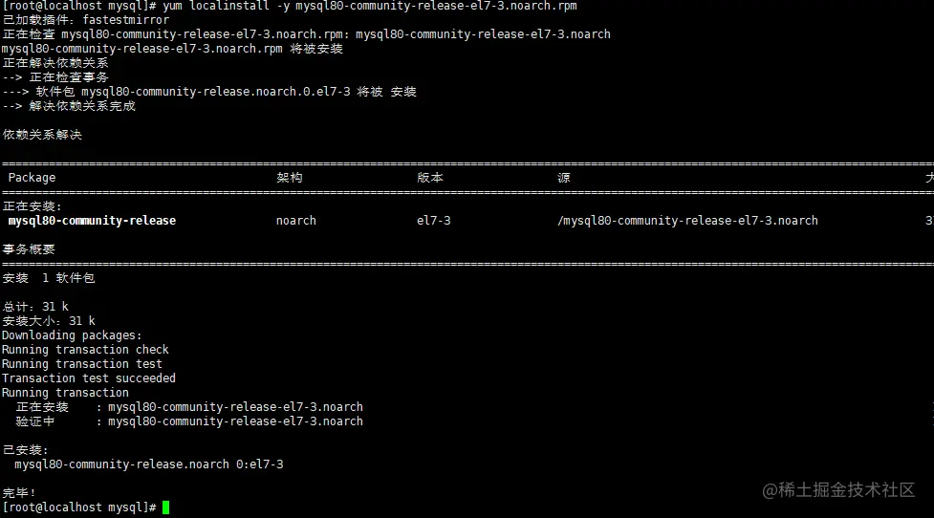Click the '--> 解决依赖关系完成' line
Image resolution: width=934 pixels, height=518 pixels.
click(x=69, y=106)
